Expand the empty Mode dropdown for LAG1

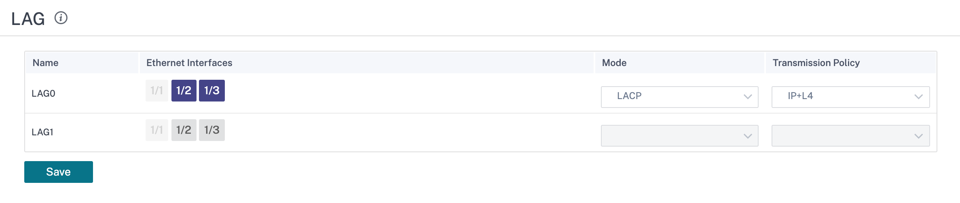(680, 136)
